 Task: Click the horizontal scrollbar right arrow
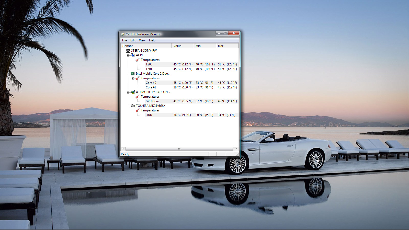point(236,149)
